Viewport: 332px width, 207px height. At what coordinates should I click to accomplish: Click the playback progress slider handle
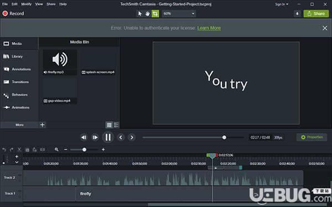[x=224, y=137]
